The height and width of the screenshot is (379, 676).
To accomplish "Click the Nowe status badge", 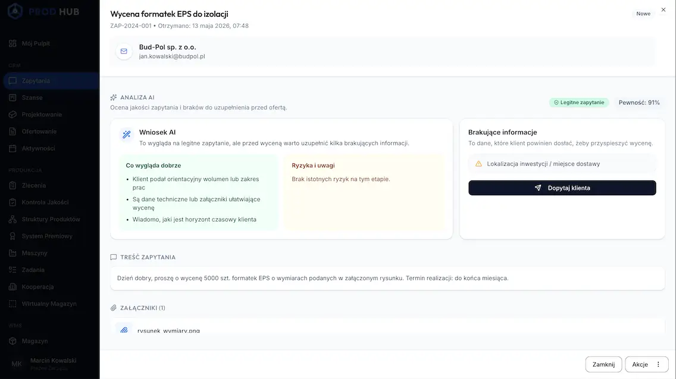I will point(643,14).
